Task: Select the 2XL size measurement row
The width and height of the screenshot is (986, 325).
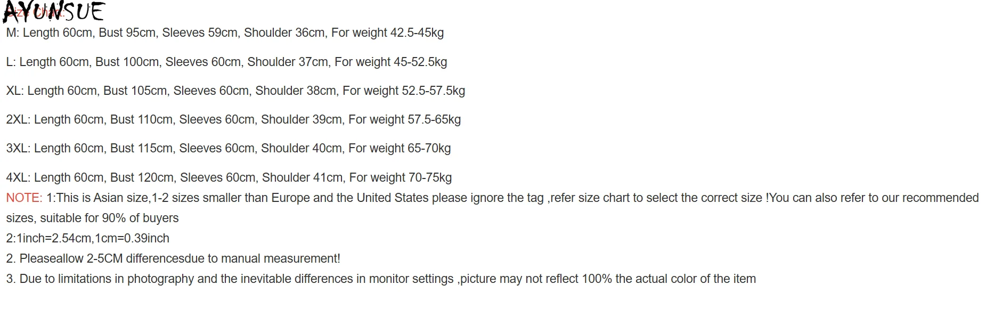Action: click(233, 120)
